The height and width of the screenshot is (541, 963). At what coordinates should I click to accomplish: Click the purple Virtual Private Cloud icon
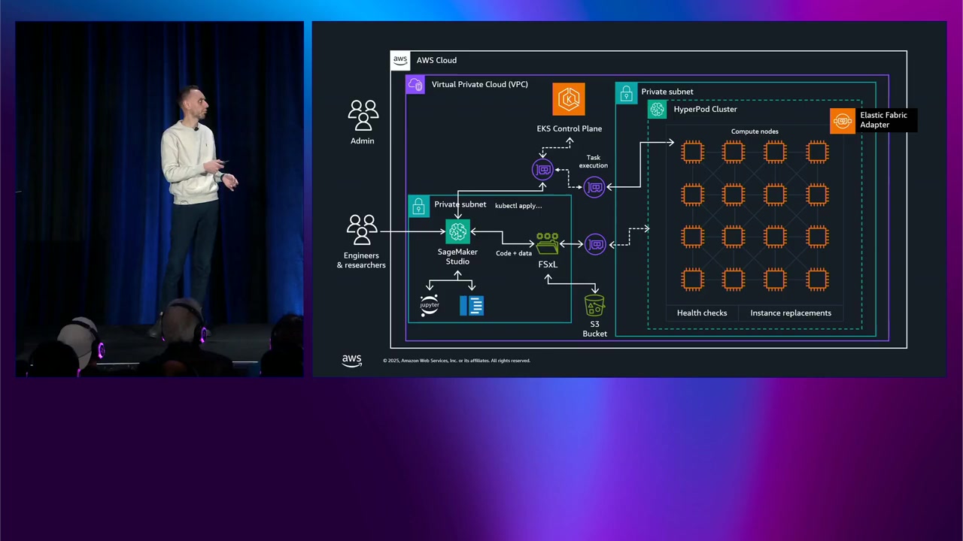(415, 85)
